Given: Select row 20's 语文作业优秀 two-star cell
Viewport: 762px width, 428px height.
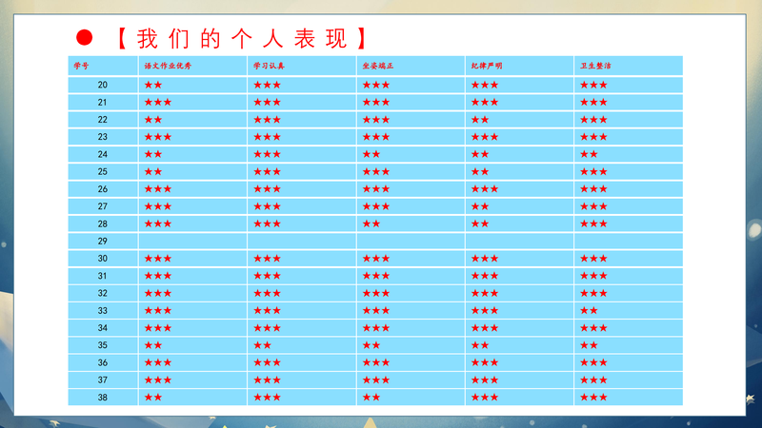Looking at the screenshot, I should point(192,85).
